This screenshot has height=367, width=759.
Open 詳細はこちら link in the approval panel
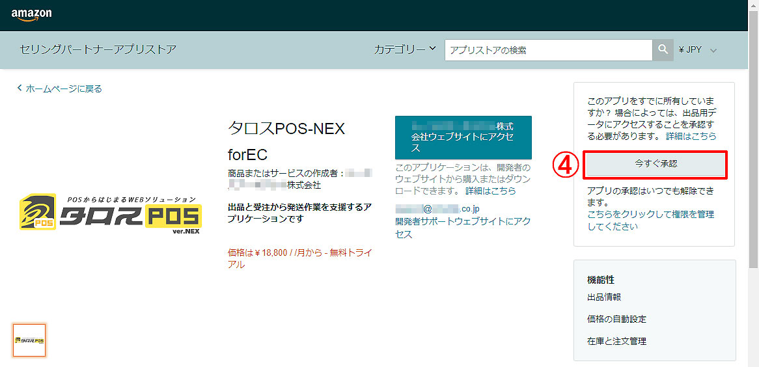click(691, 137)
